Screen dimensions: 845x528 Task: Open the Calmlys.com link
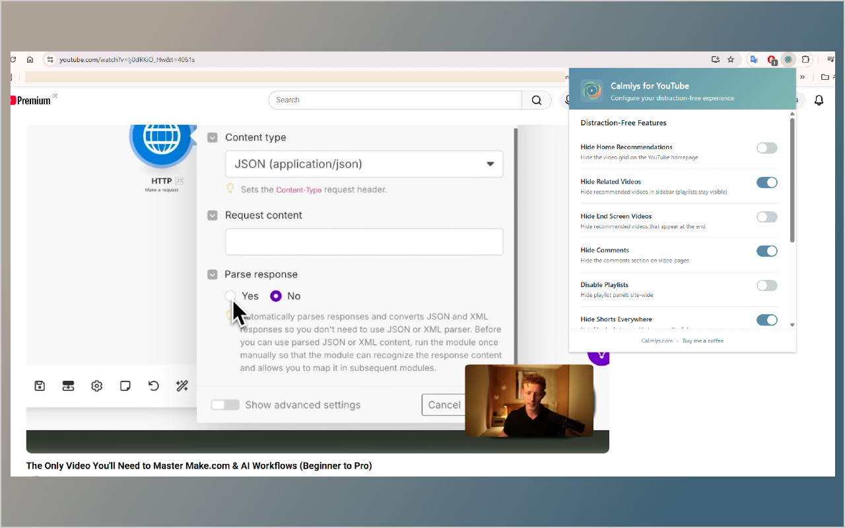coord(657,341)
